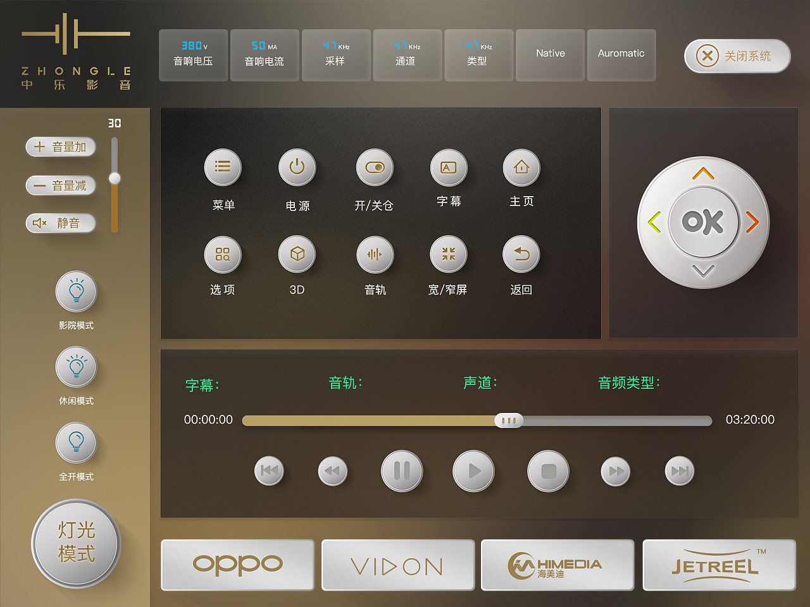Toggle 宽/窄屏 screen ratio icon

(x=449, y=254)
